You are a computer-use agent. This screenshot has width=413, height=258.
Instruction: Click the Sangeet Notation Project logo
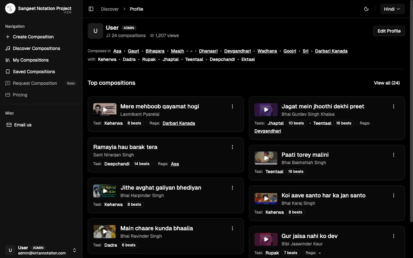[x=10, y=8]
